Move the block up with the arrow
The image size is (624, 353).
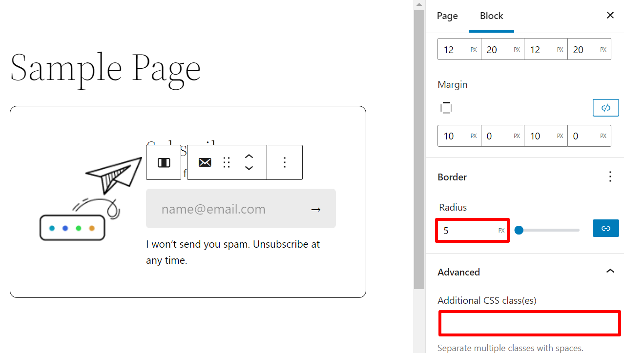tap(249, 156)
